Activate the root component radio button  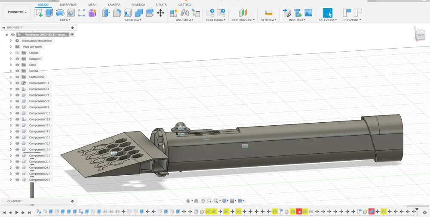(72, 34)
